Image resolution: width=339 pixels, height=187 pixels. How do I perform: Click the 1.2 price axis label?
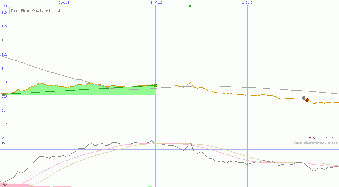[x=4, y=54]
